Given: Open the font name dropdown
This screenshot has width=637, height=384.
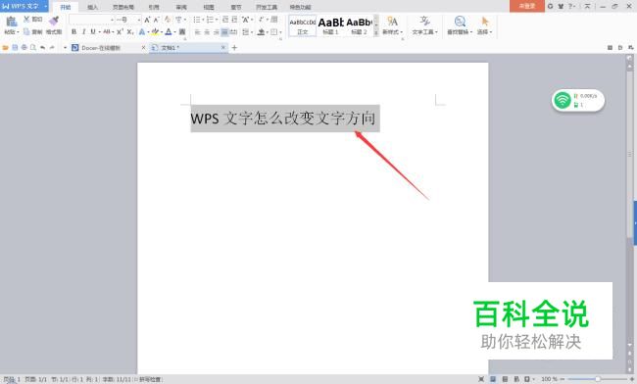Looking at the screenshot, I should tap(112, 20).
